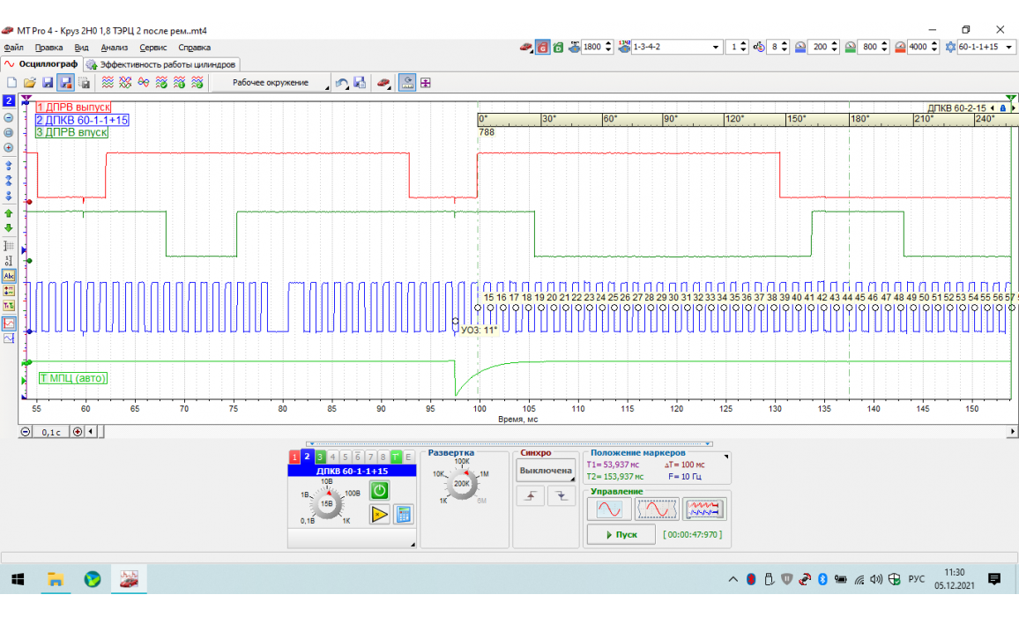Open firing order 1-3-4-2 dropdown
The image size is (1019, 617).
coord(715,47)
